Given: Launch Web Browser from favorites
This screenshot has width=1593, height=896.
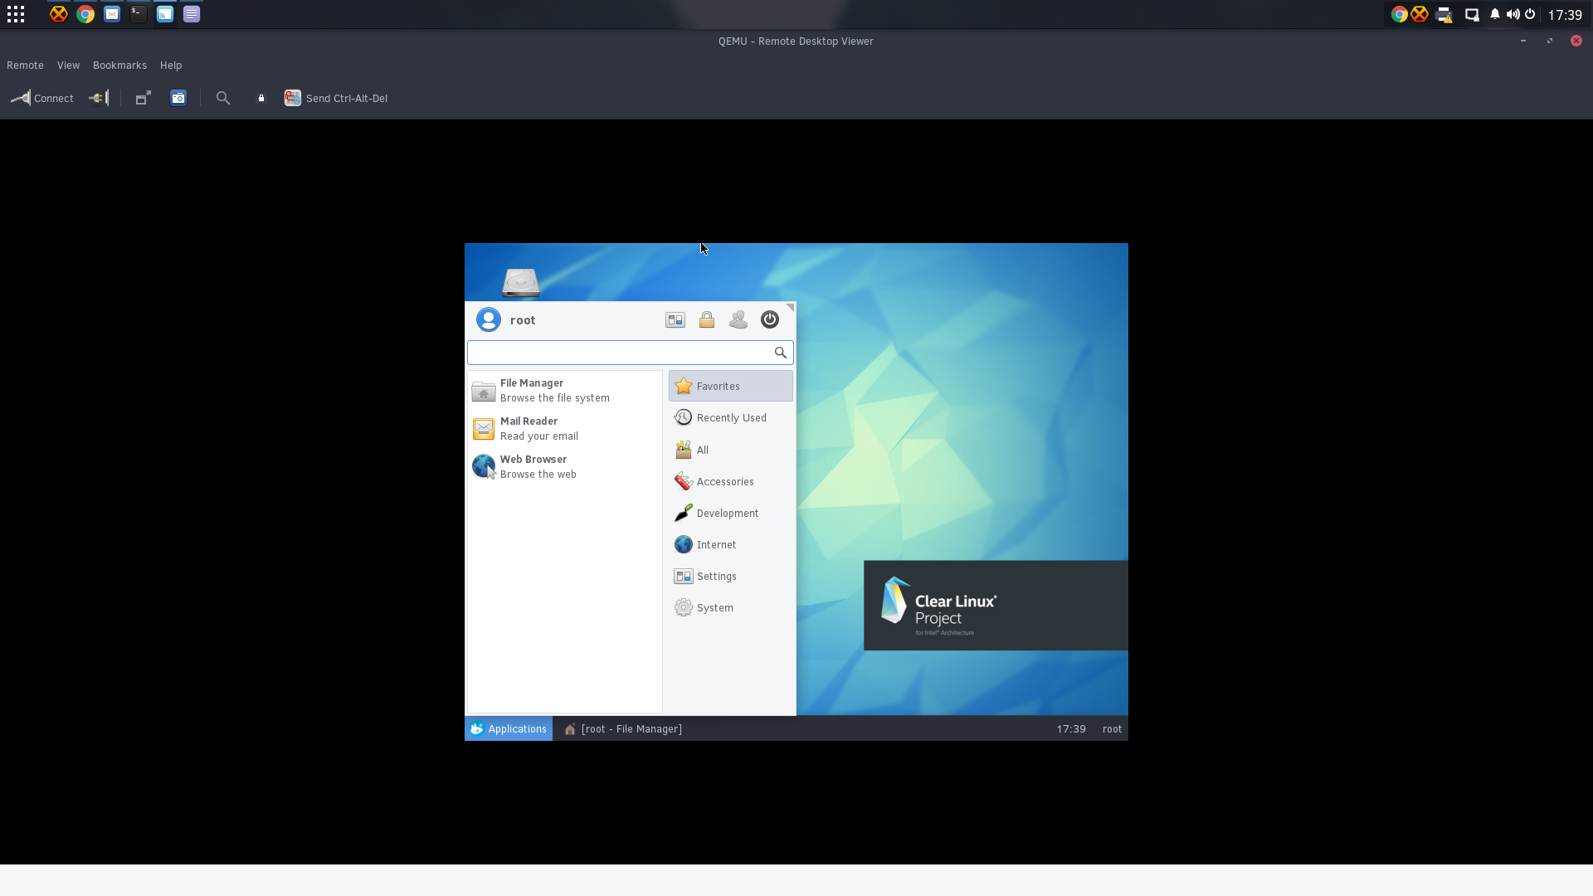Looking at the screenshot, I should click(564, 467).
